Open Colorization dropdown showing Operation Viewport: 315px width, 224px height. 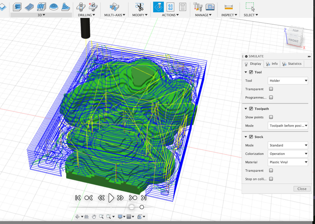click(288, 154)
